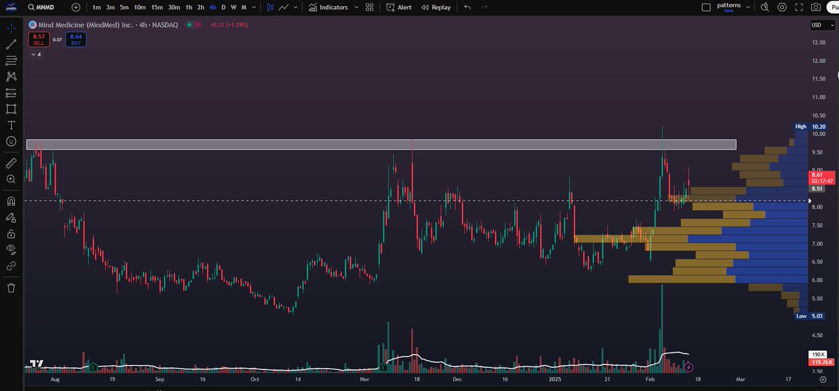Click the High 10.20 price label
The image size is (839, 391).
[811, 127]
